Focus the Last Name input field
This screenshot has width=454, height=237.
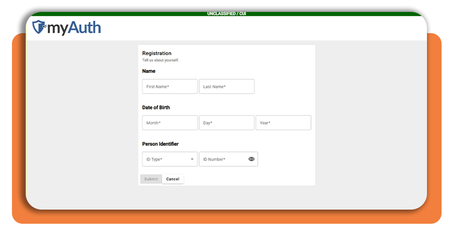pyautogui.click(x=227, y=86)
